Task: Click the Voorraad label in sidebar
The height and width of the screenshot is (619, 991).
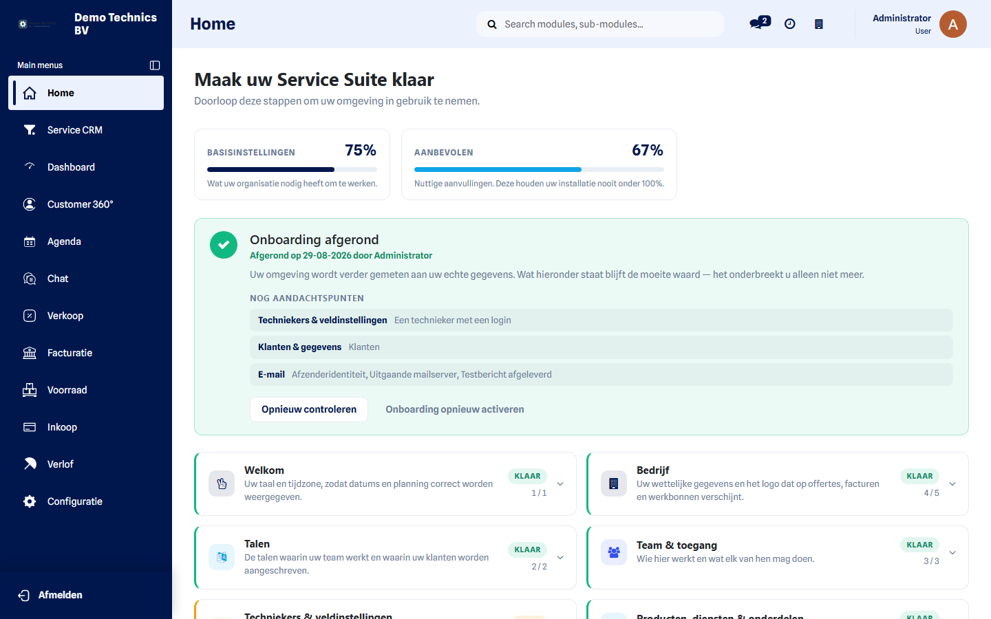Action: coord(67,390)
